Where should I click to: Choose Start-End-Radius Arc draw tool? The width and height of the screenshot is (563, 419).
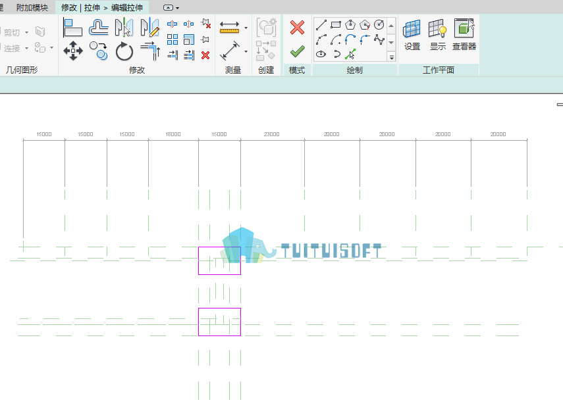[321, 39]
